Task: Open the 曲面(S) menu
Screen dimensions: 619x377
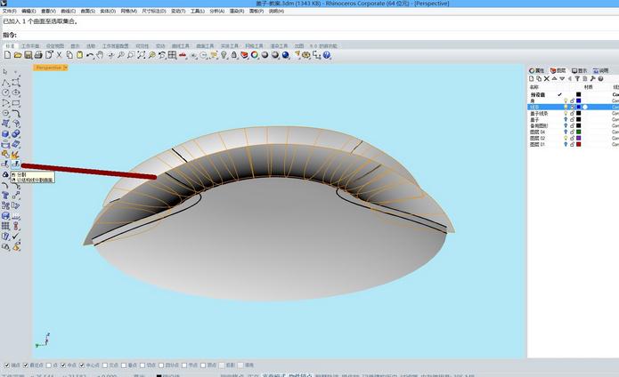Action: [x=87, y=12]
